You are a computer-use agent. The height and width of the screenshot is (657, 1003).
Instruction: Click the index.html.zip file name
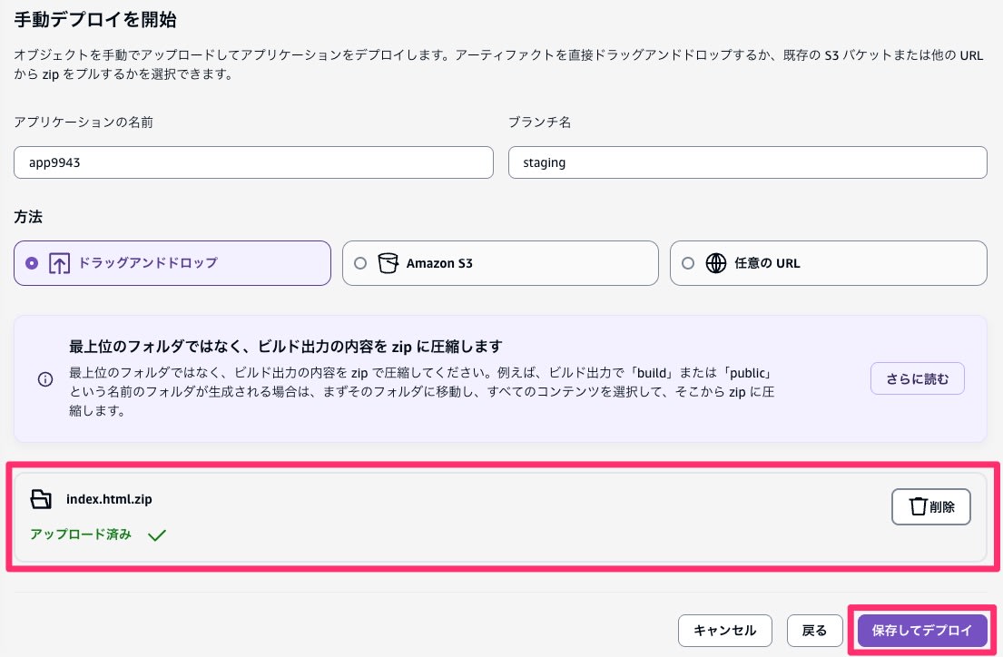click(109, 499)
